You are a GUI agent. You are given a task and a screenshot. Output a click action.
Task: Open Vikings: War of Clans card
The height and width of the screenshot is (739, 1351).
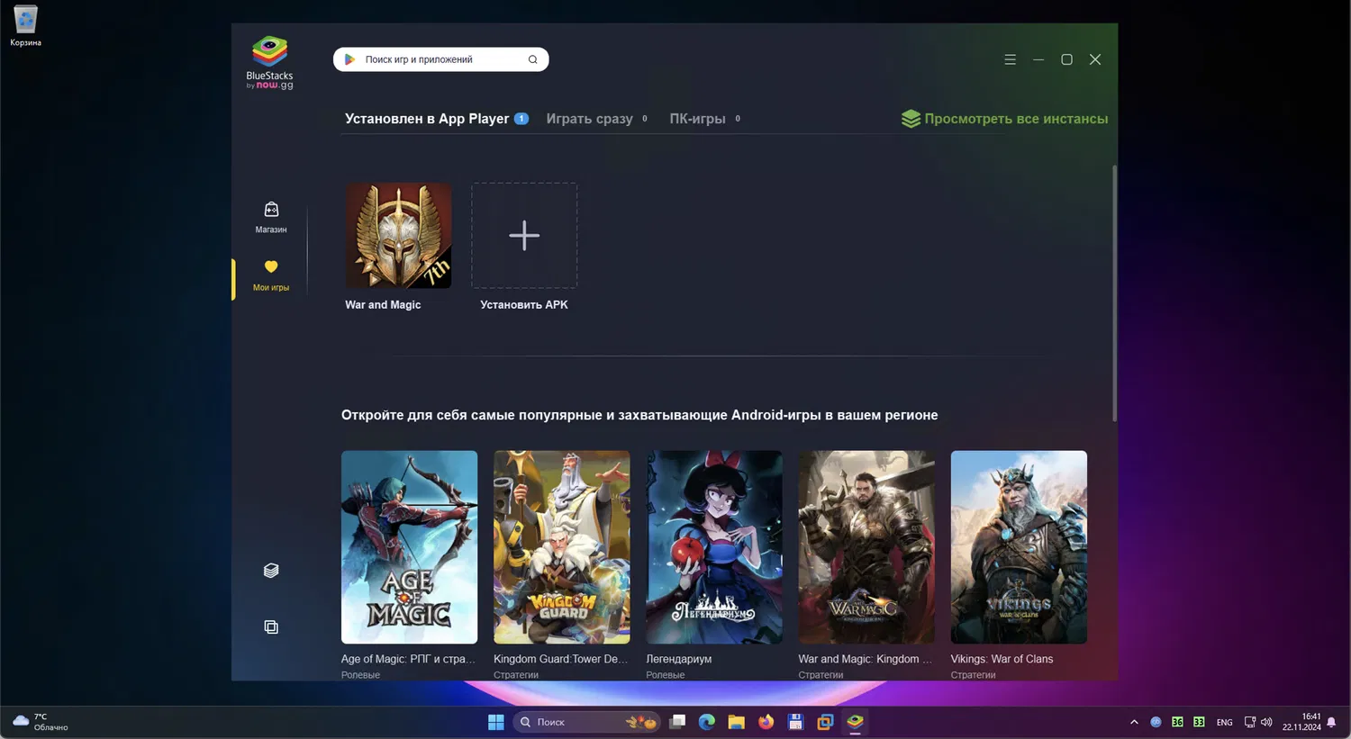click(x=1019, y=547)
